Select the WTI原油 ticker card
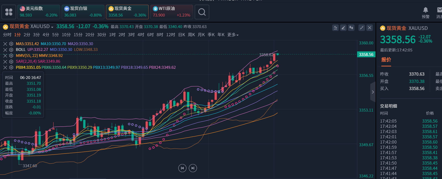The image size is (442, 179). [172, 12]
